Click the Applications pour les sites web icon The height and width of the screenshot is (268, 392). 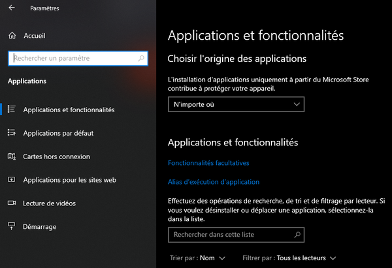12,179
